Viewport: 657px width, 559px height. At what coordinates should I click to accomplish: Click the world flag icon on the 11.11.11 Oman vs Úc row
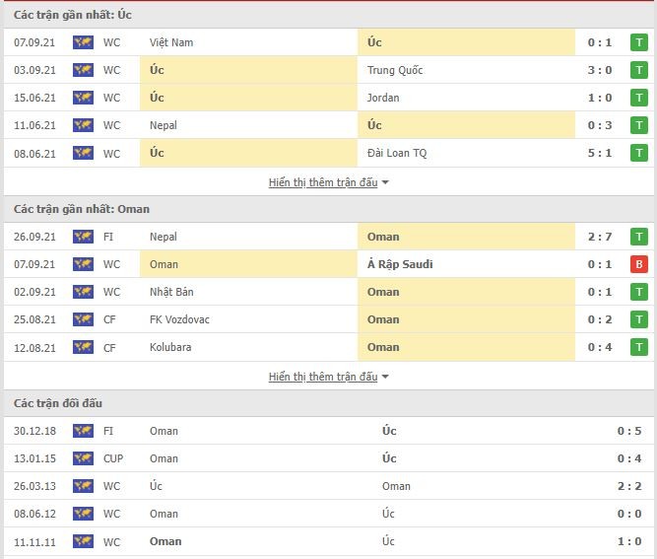tap(83, 542)
